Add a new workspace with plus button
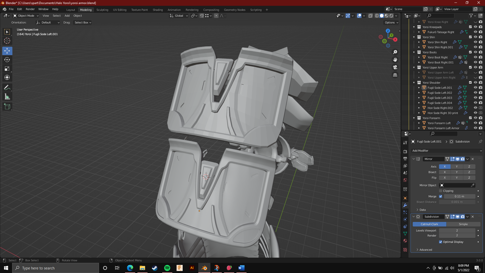Viewport: 485px width, 273px height. [x=267, y=10]
